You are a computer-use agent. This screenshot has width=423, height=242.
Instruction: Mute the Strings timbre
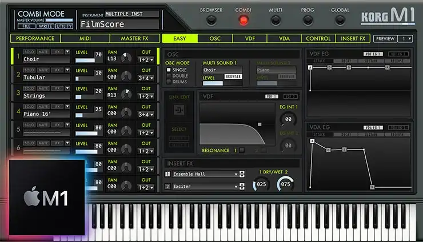[x=43, y=88]
